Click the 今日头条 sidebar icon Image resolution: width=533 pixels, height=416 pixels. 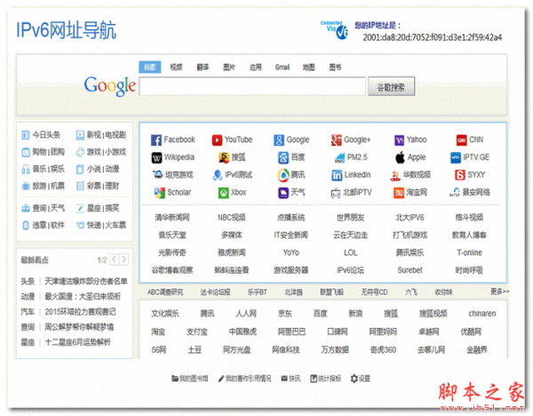pyautogui.click(x=26, y=135)
